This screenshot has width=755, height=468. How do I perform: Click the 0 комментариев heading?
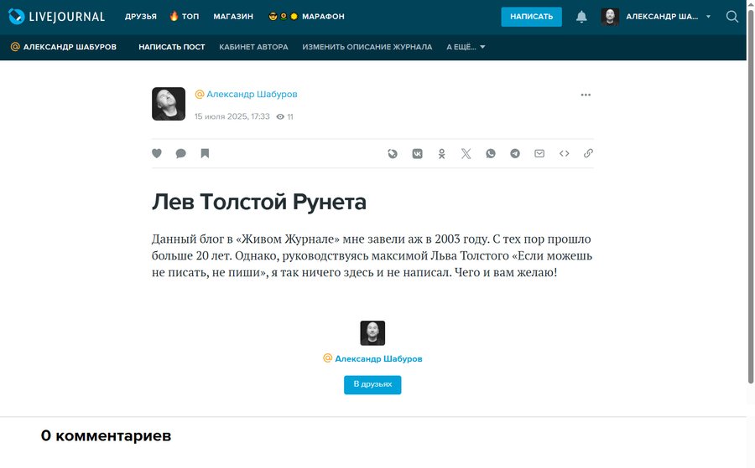[106, 435]
